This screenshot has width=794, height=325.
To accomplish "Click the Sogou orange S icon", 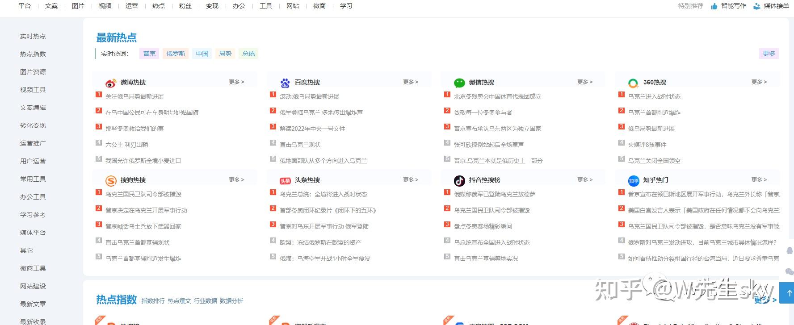I will tap(111, 181).
